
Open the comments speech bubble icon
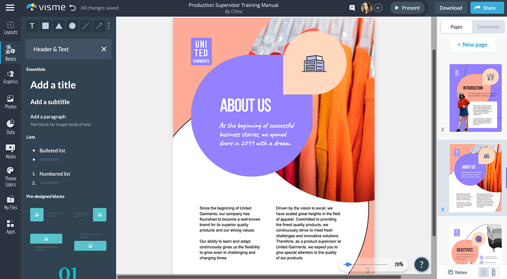point(352,8)
